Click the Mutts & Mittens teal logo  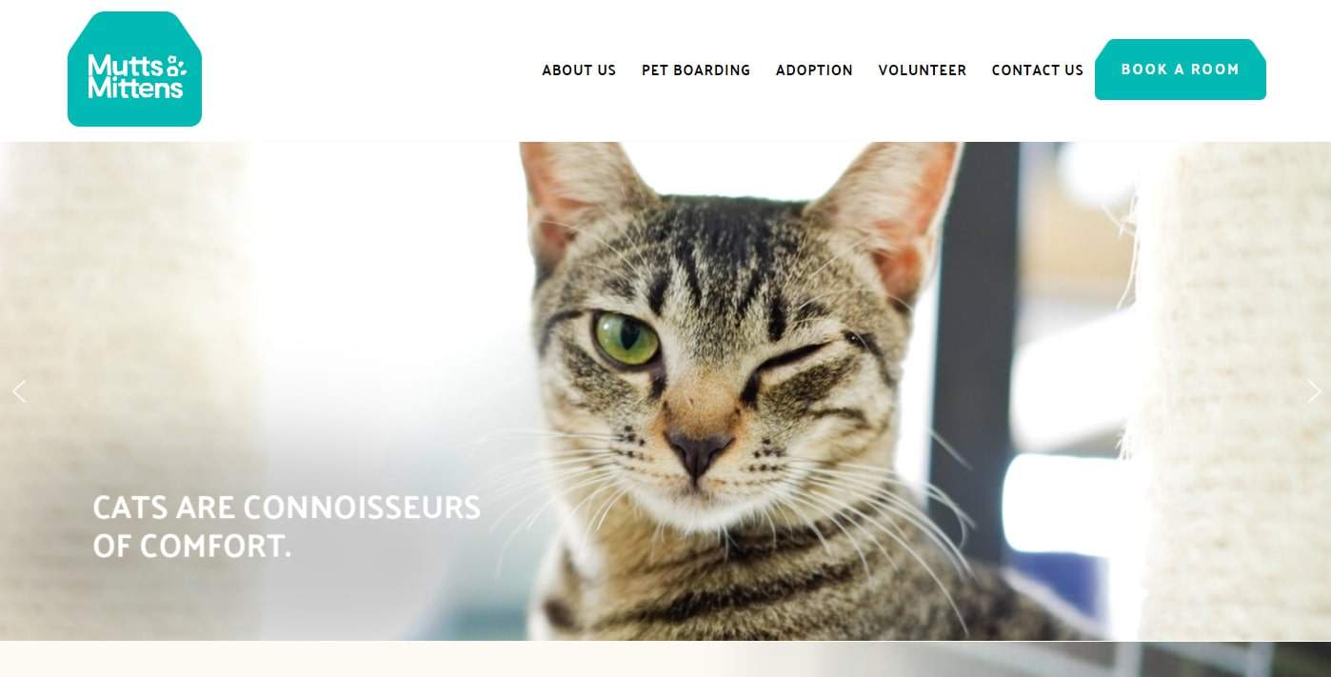(x=134, y=70)
